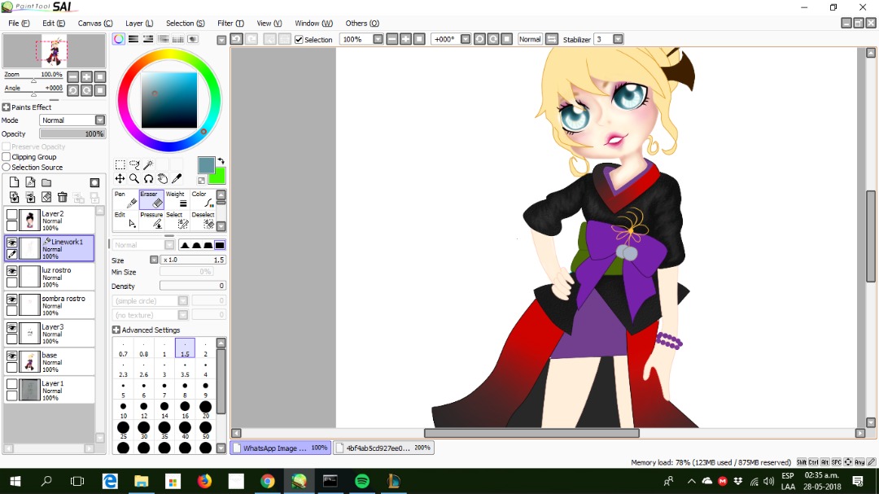Choose the Weight linework tool
This screenshot has height=494, width=879.
pyautogui.click(x=177, y=199)
